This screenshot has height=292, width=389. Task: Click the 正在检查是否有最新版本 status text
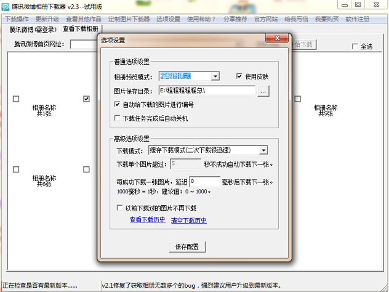(40, 286)
